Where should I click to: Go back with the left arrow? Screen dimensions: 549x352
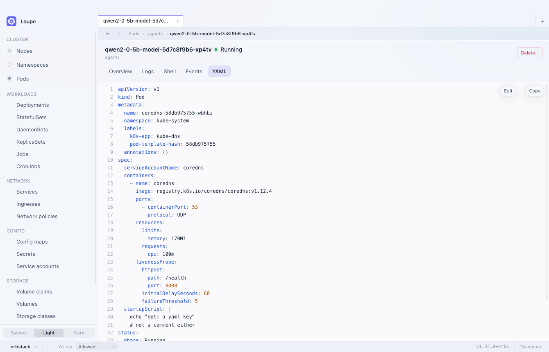click(108, 34)
